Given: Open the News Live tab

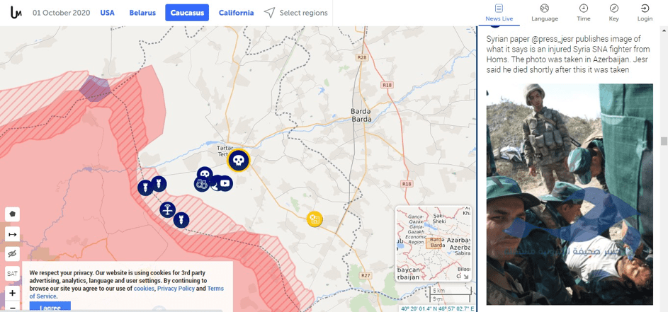Looking at the screenshot, I should [x=499, y=13].
